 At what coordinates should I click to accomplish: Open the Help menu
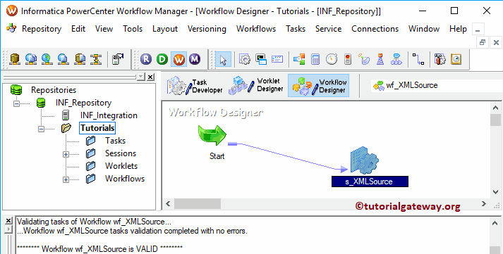pyautogui.click(x=458, y=29)
